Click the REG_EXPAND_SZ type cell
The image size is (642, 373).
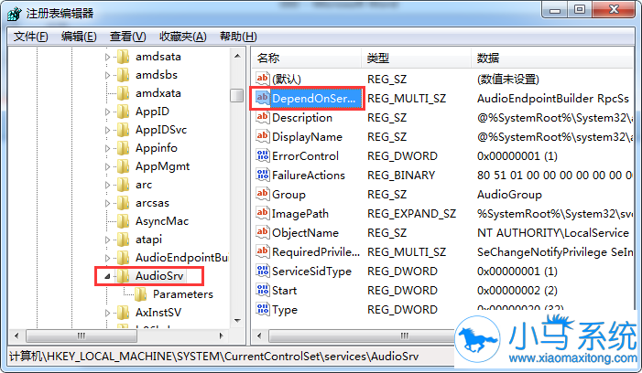(x=411, y=214)
